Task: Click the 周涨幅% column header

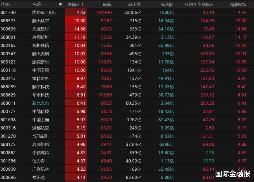Action: [238, 4]
